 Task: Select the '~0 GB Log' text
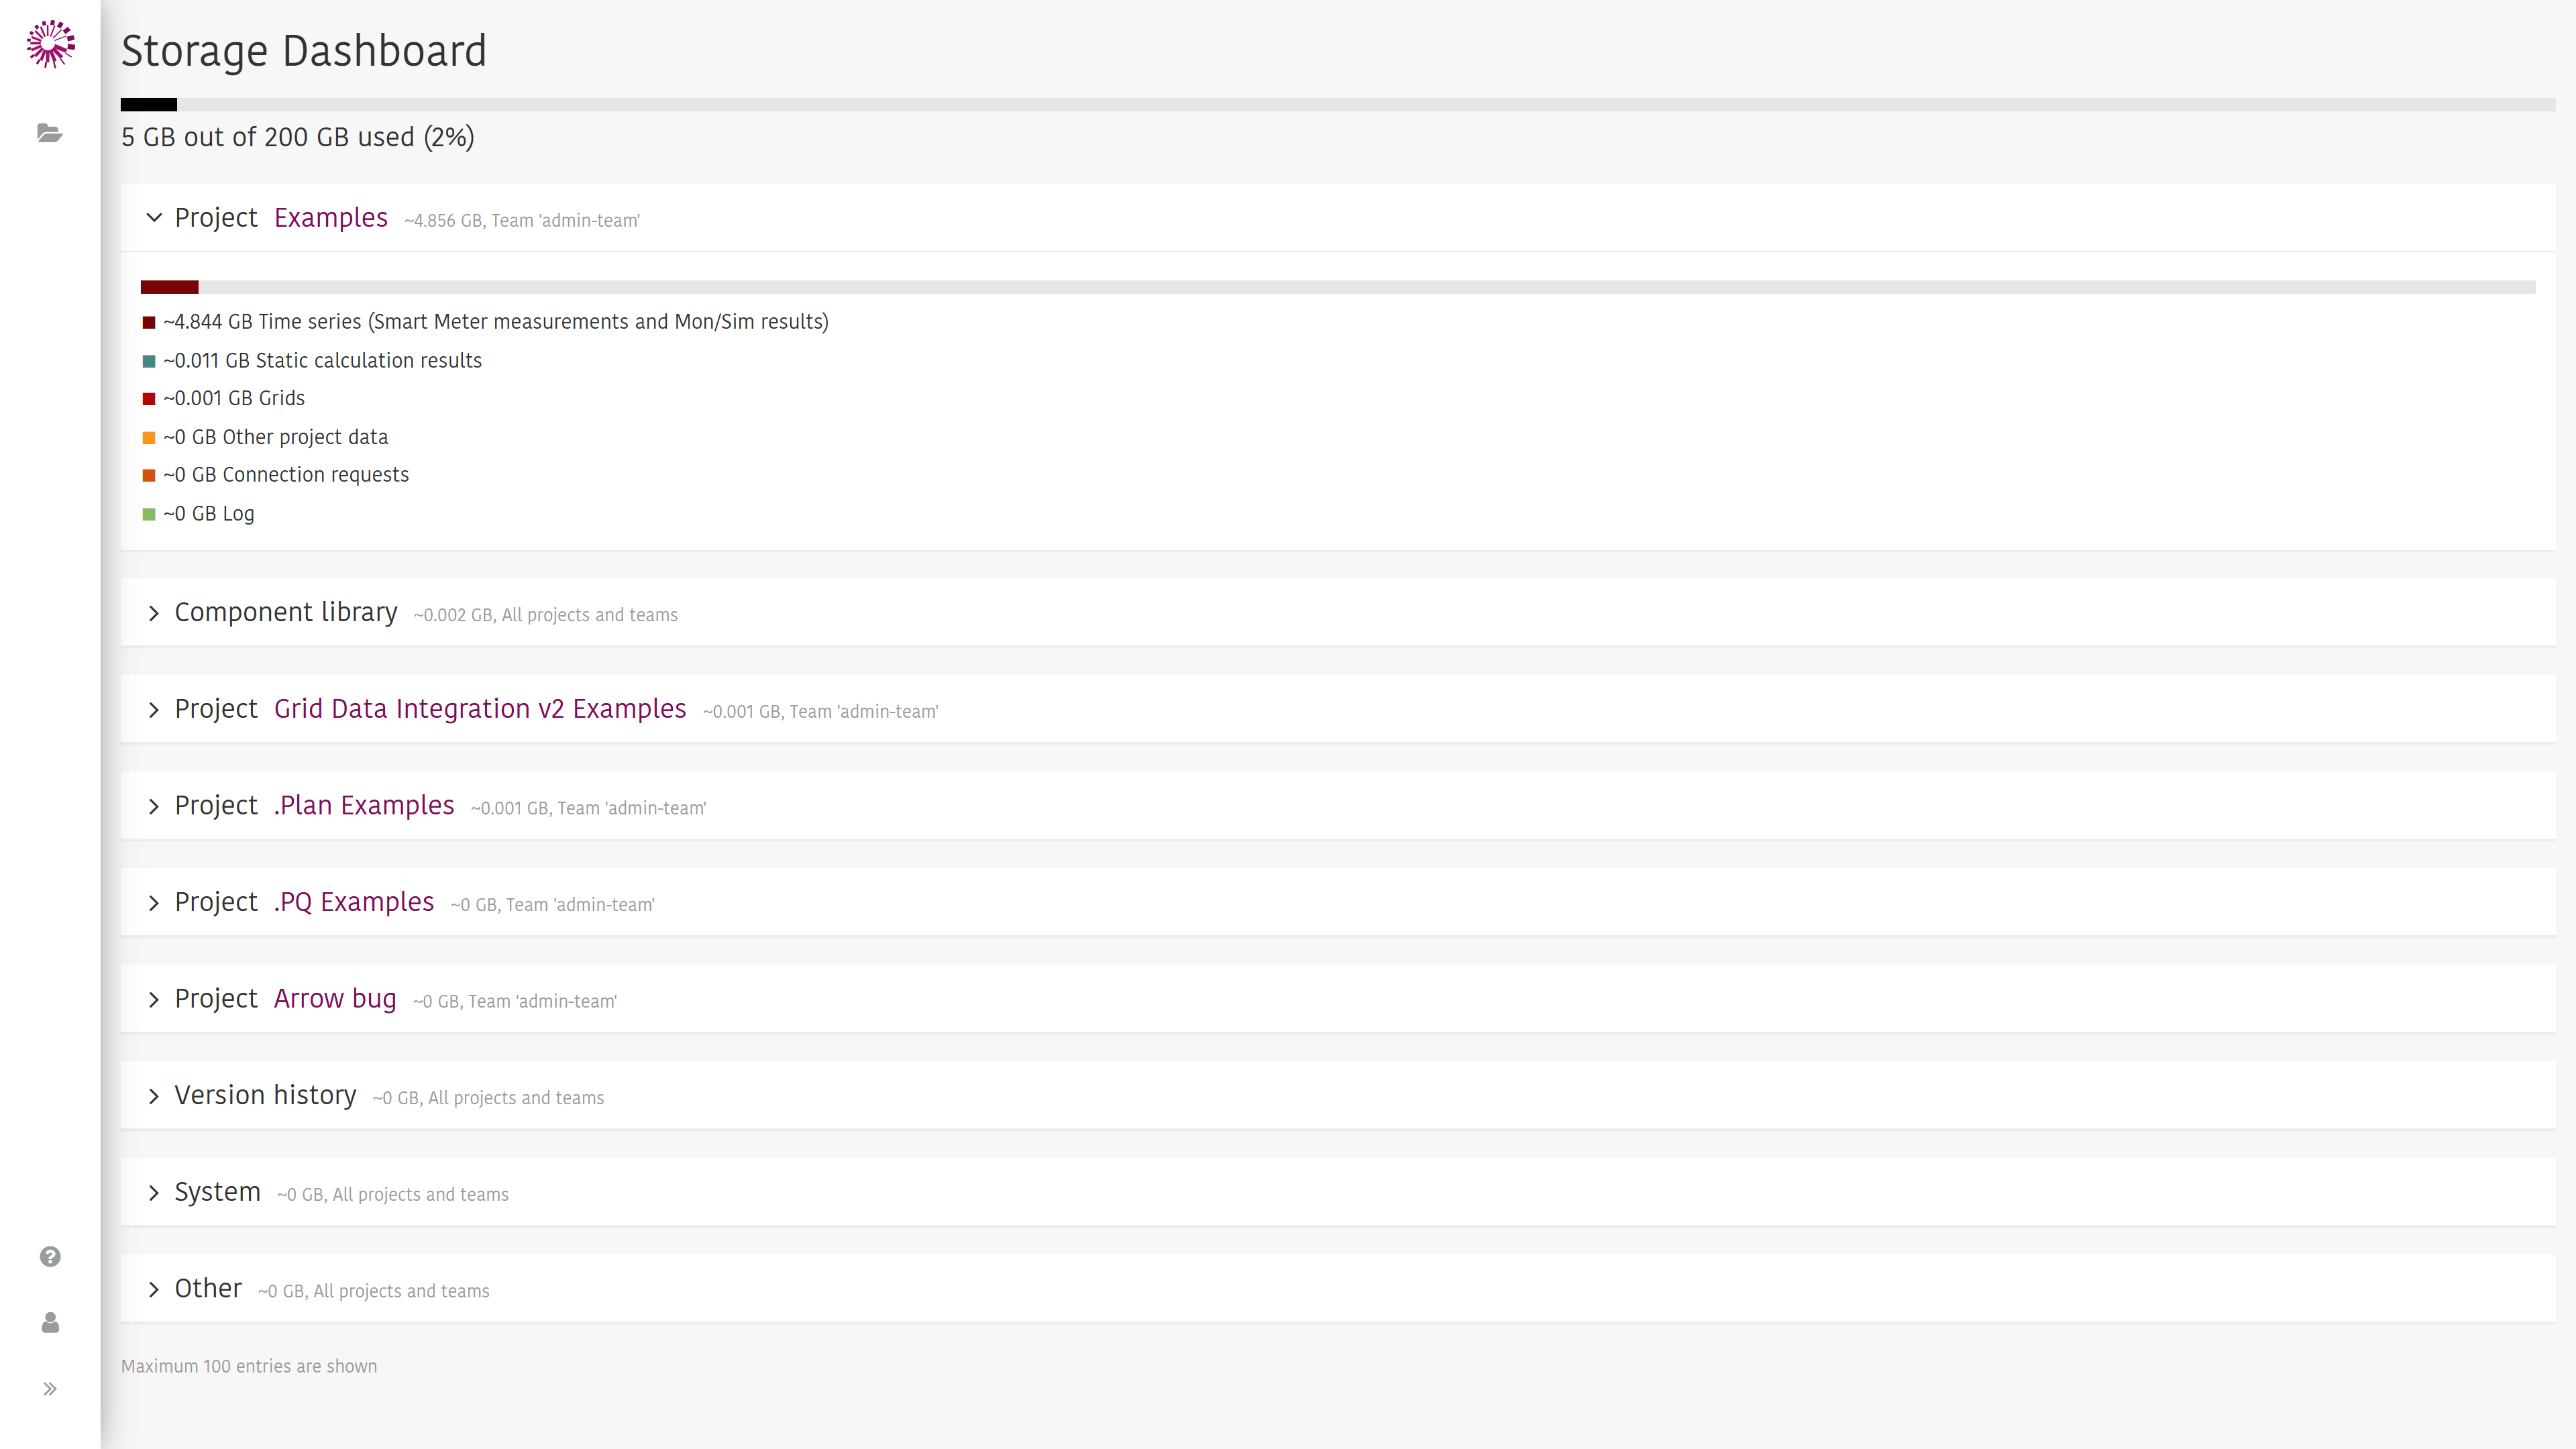point(208,514)
